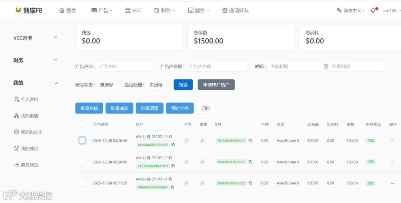Open the 财务 dropdown in top nav
Viewport: 401px width, 203px height.
click(165, 10)
